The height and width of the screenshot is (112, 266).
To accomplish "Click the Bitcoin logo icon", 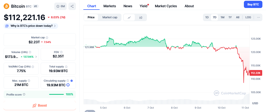I will tap(6, 6).
